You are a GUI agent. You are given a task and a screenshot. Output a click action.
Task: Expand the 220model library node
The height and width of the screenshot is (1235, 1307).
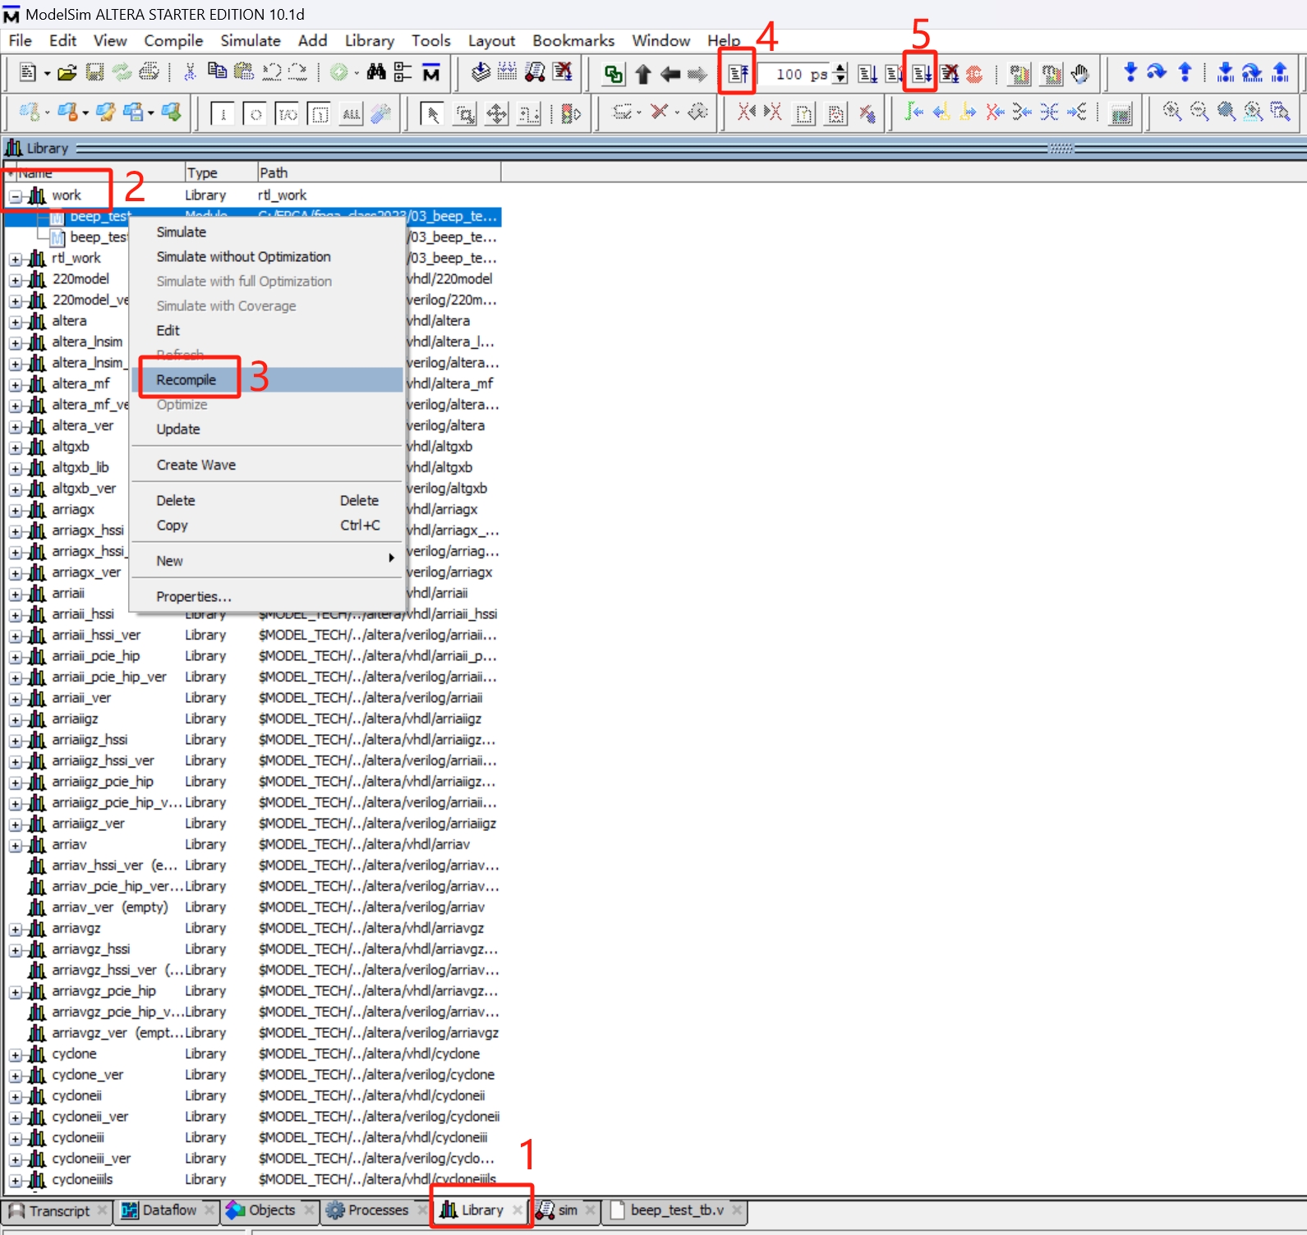tap(15, 279)
